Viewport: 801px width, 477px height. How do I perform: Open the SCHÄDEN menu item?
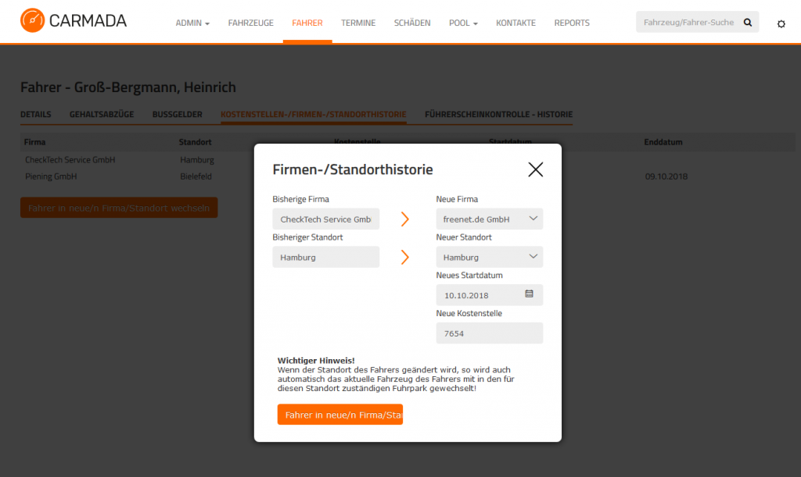(x=412, y=23)
